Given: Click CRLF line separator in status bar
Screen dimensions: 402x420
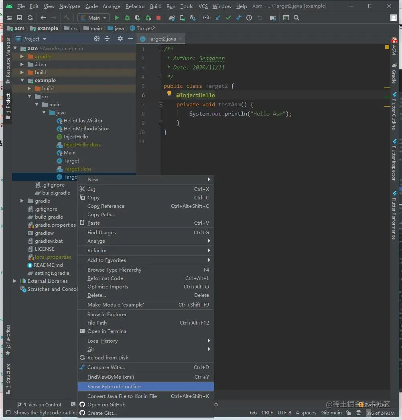Looking at the screenshot, I should 267,413.
